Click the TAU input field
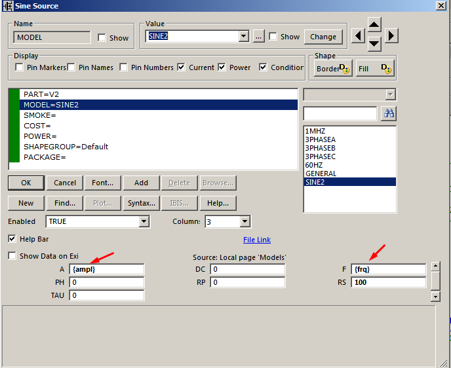This screenshot has height=368, width=451. (107, 295)
